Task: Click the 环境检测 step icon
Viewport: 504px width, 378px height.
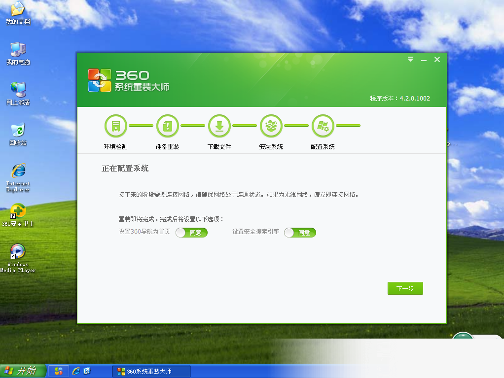Action: 116,126
